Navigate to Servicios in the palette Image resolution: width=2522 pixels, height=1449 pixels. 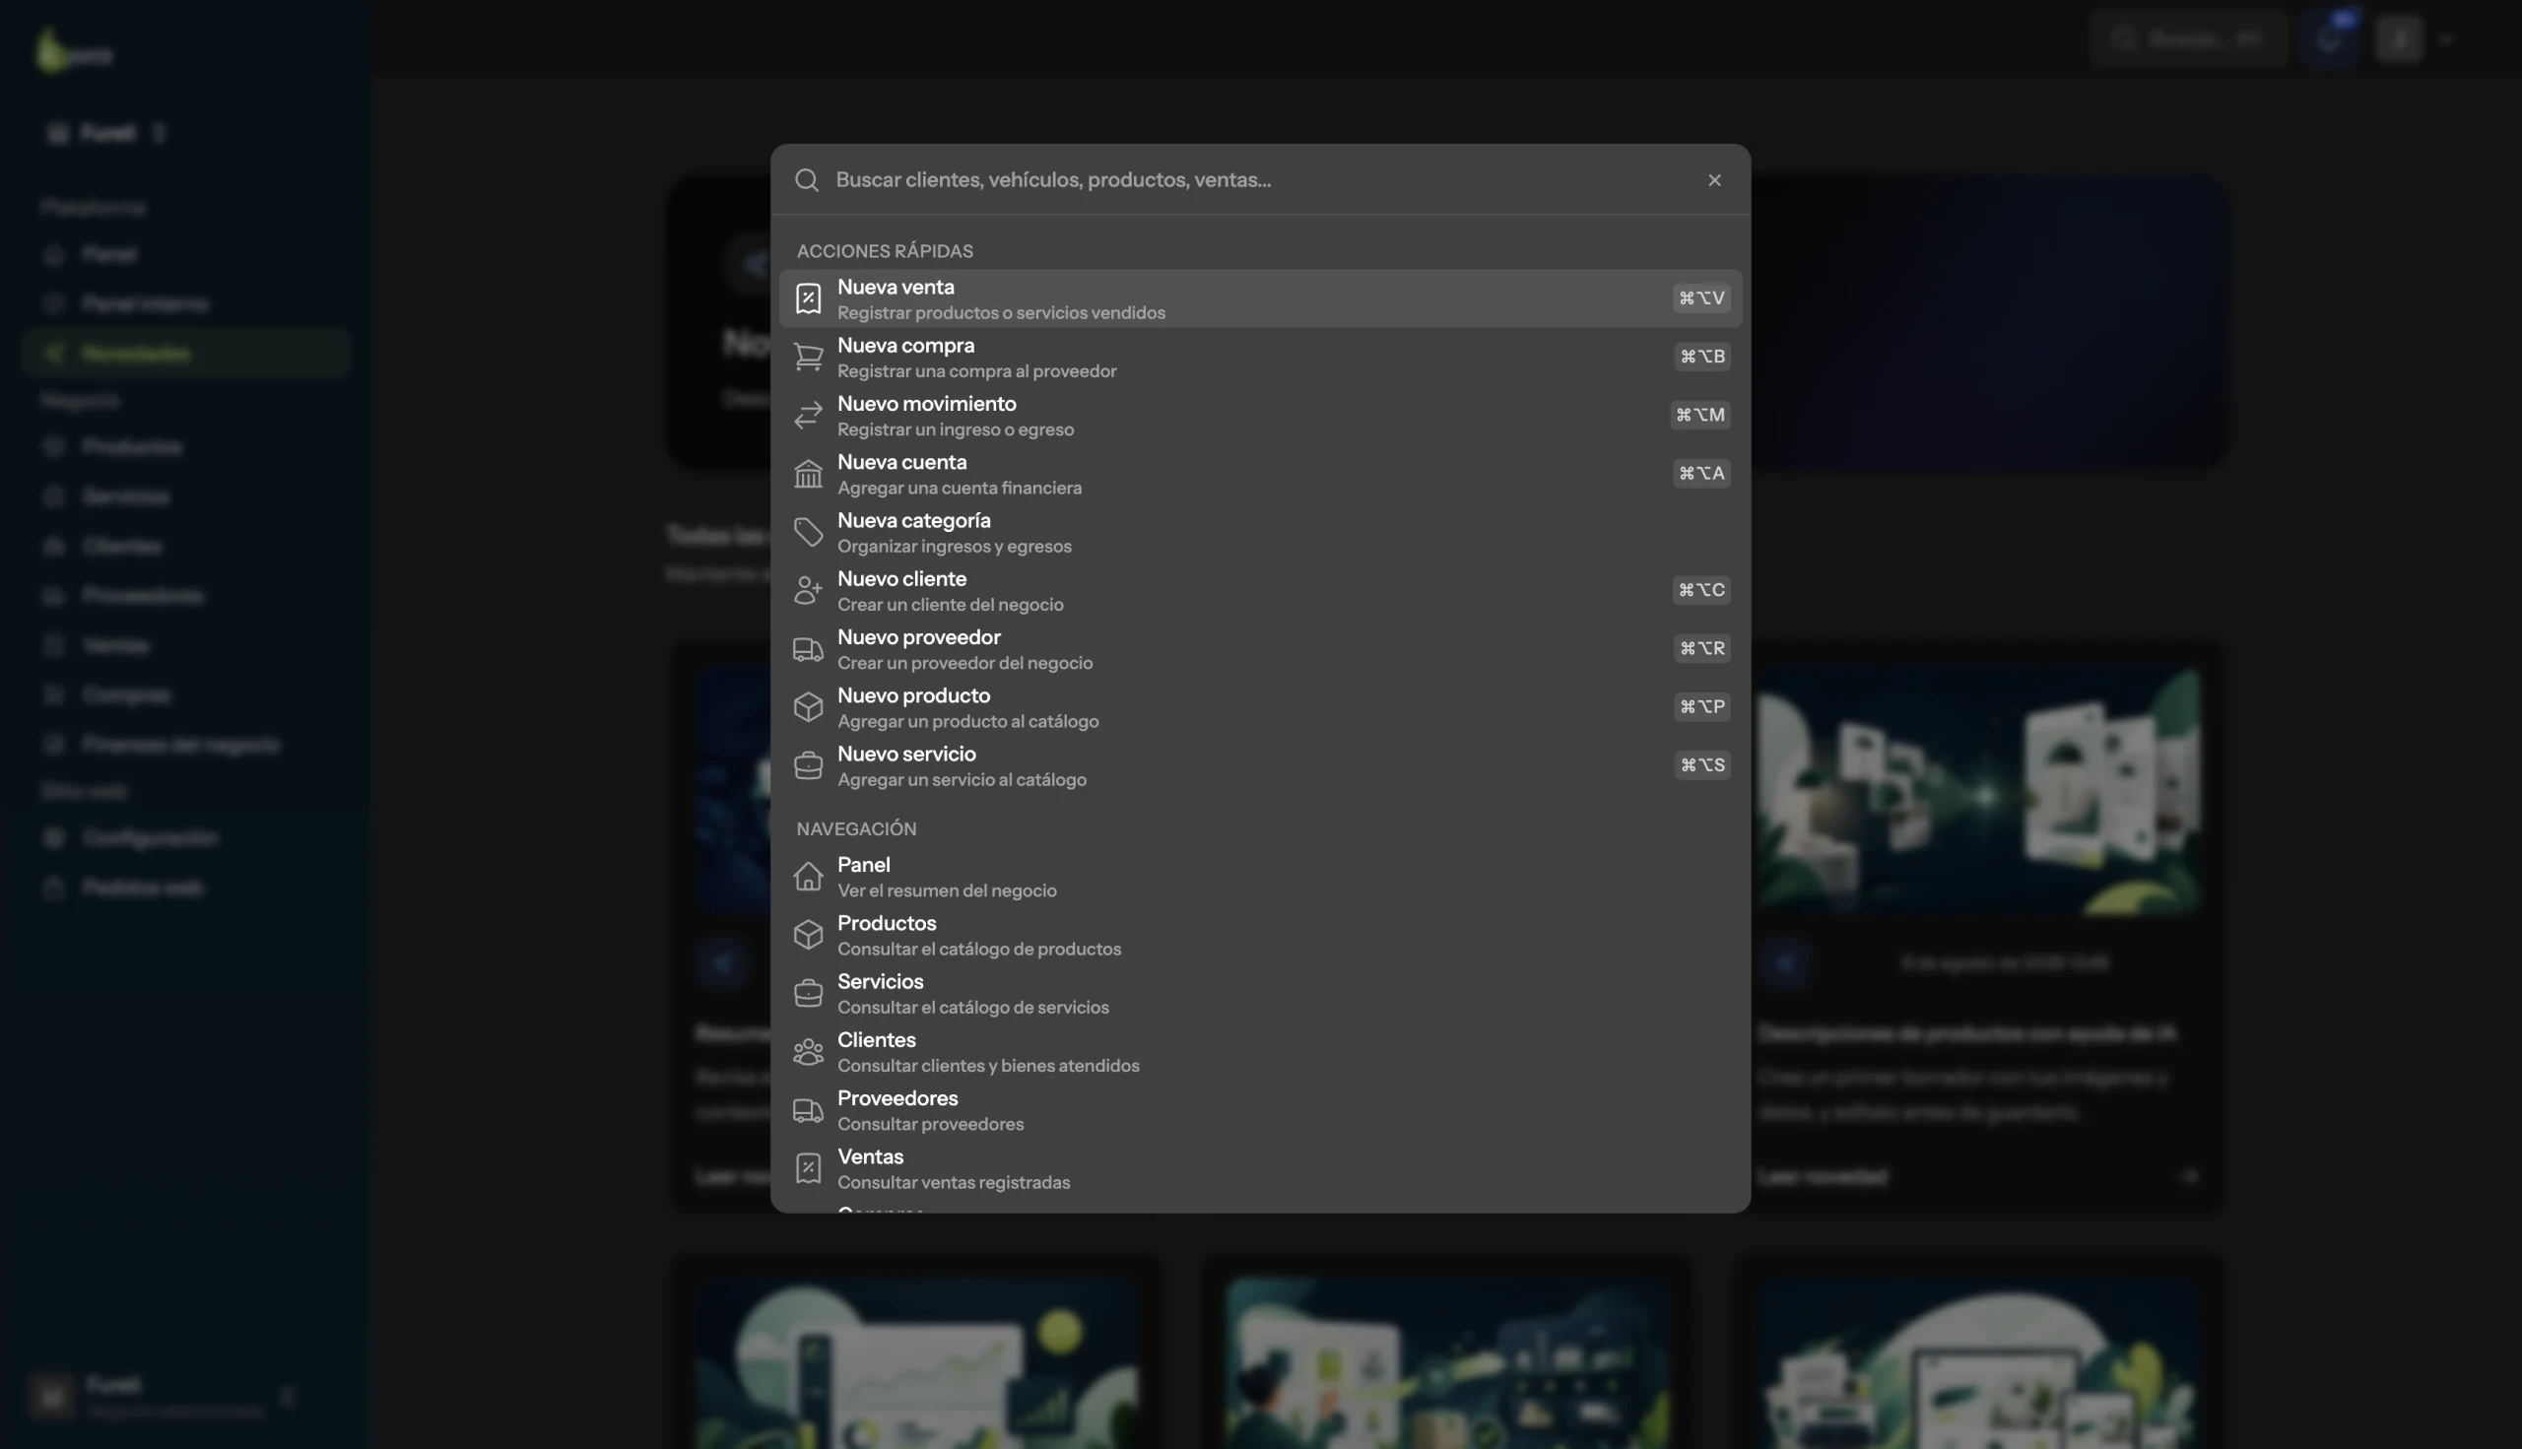tap(1260, 993)
